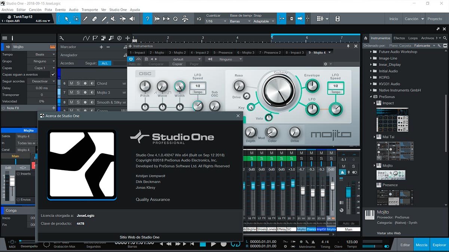Adjust the Cutoff knob on Mojito
Image resolution: width=449 pixels, height=252 pixels.
[278, 91]
